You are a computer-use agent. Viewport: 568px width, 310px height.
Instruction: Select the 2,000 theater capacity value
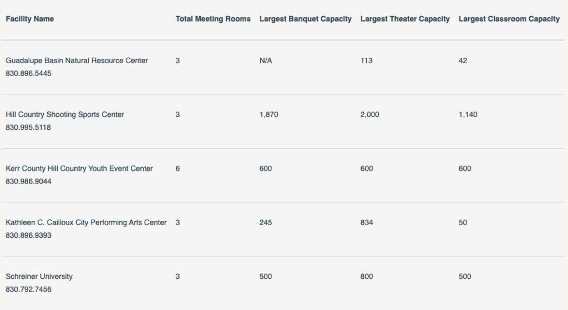pyautogui.click(x=369, y=115)
